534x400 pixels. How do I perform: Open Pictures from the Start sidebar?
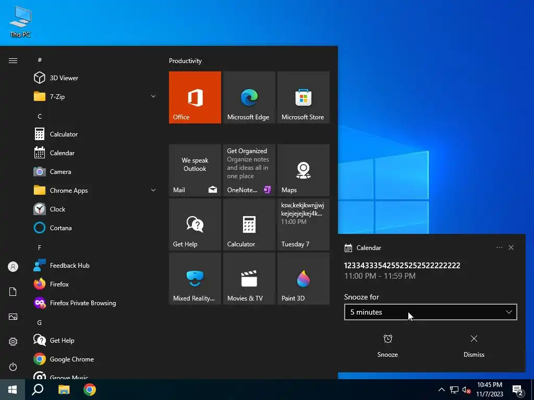click(x=13, y=317)
